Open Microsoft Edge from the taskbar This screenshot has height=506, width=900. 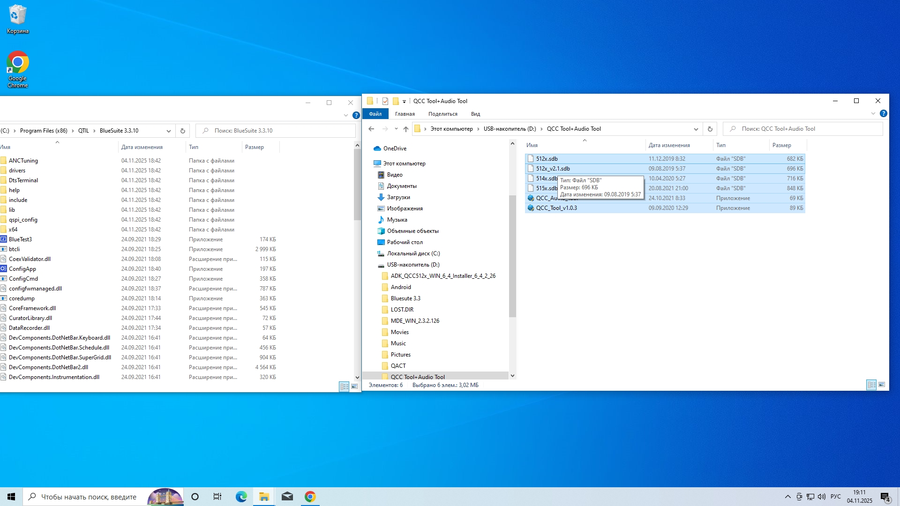point(241,497)
